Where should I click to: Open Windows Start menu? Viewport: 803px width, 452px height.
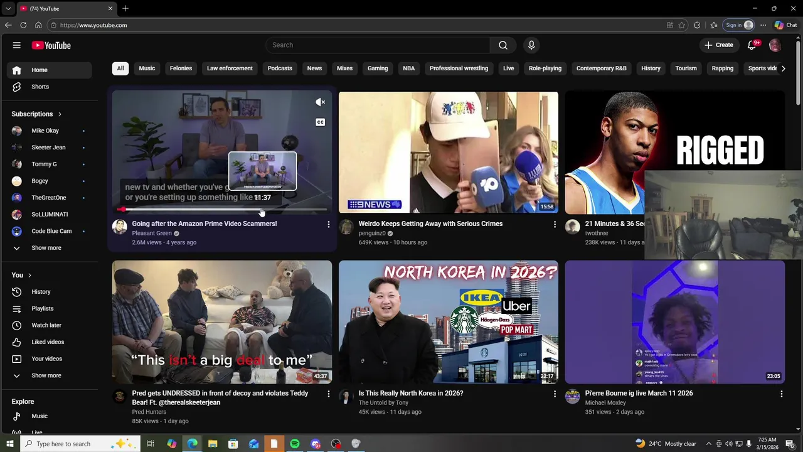[x=9, y=444]
